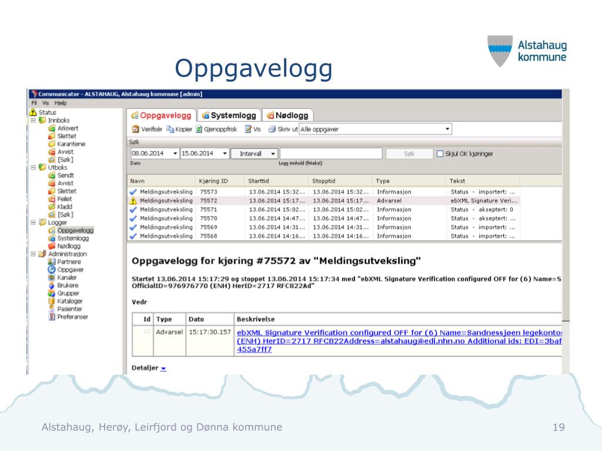
Task: Open Slettet folder under Innboks
Action: [x=62, y=136]
